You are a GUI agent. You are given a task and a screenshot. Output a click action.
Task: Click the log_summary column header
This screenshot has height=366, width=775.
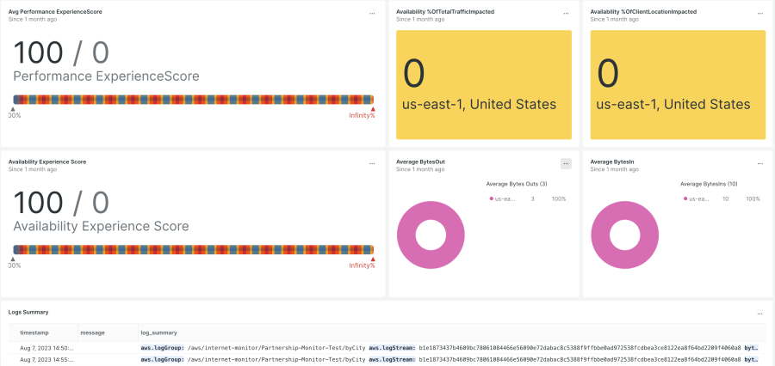point(158,332)
